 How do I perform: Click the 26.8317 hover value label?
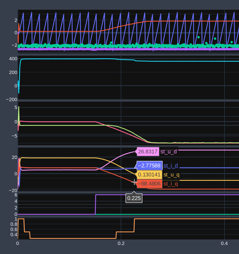[x=148, y=152]
